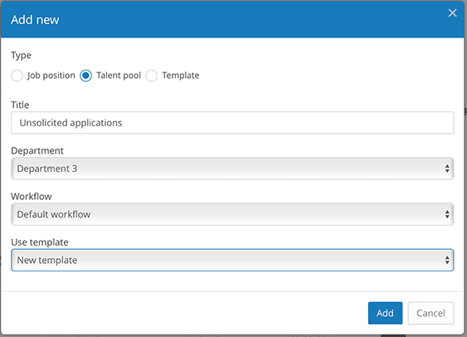Click the Job position label text
The width and height of the screenshot is (467, 337).
click(51, 76)
